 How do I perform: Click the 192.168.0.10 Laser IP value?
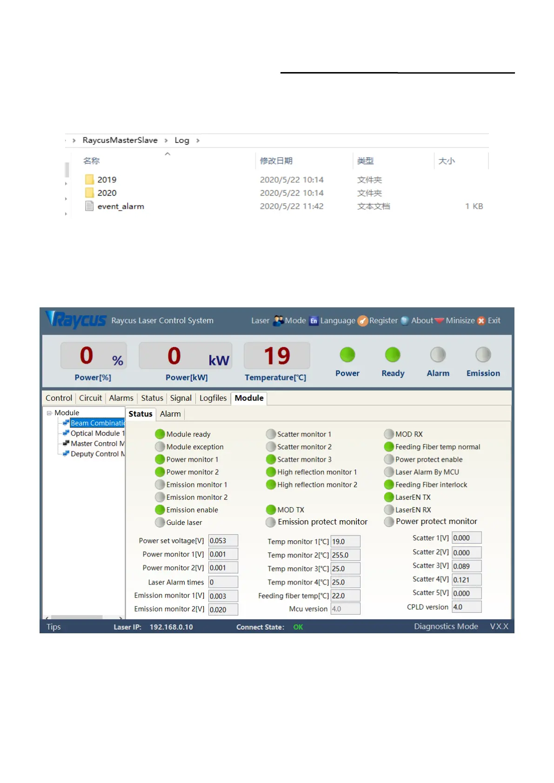[x=171, y=627]
